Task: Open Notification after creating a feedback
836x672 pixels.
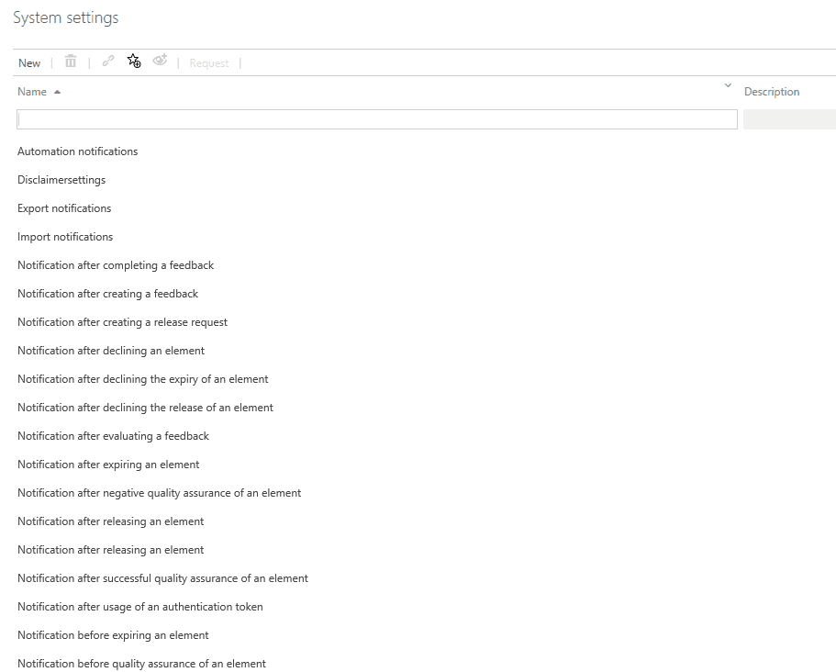Action: tap(107, 294)
